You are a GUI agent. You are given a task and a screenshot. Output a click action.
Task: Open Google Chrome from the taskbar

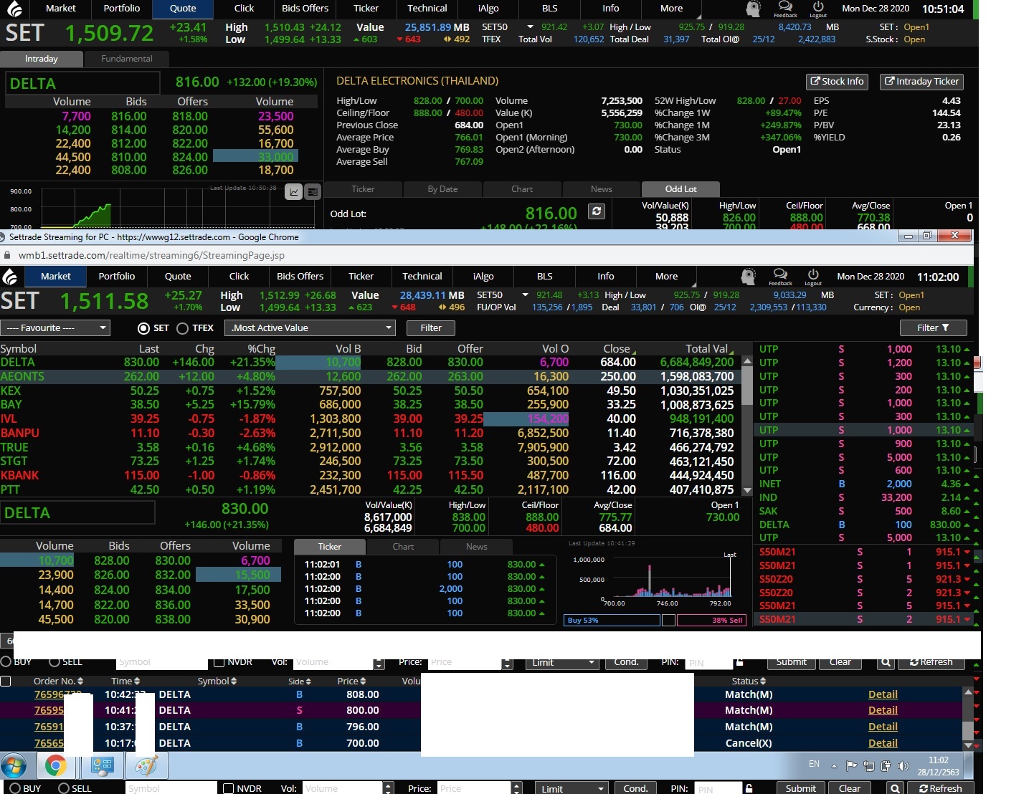55,766
